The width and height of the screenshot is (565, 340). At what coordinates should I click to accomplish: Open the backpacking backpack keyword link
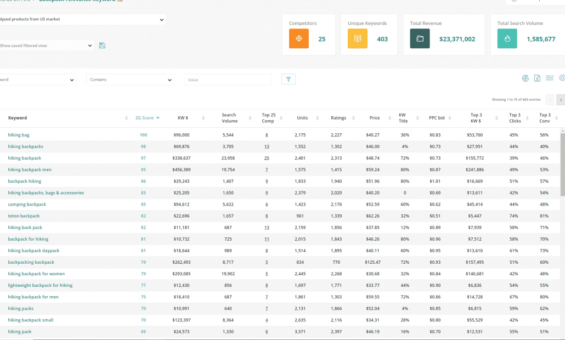[x=31, y=262]
